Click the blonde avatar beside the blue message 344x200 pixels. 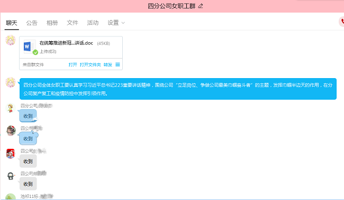point(11,82)
